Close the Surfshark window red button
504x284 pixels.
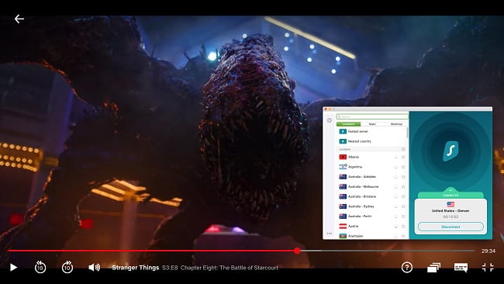coord(326,109)
